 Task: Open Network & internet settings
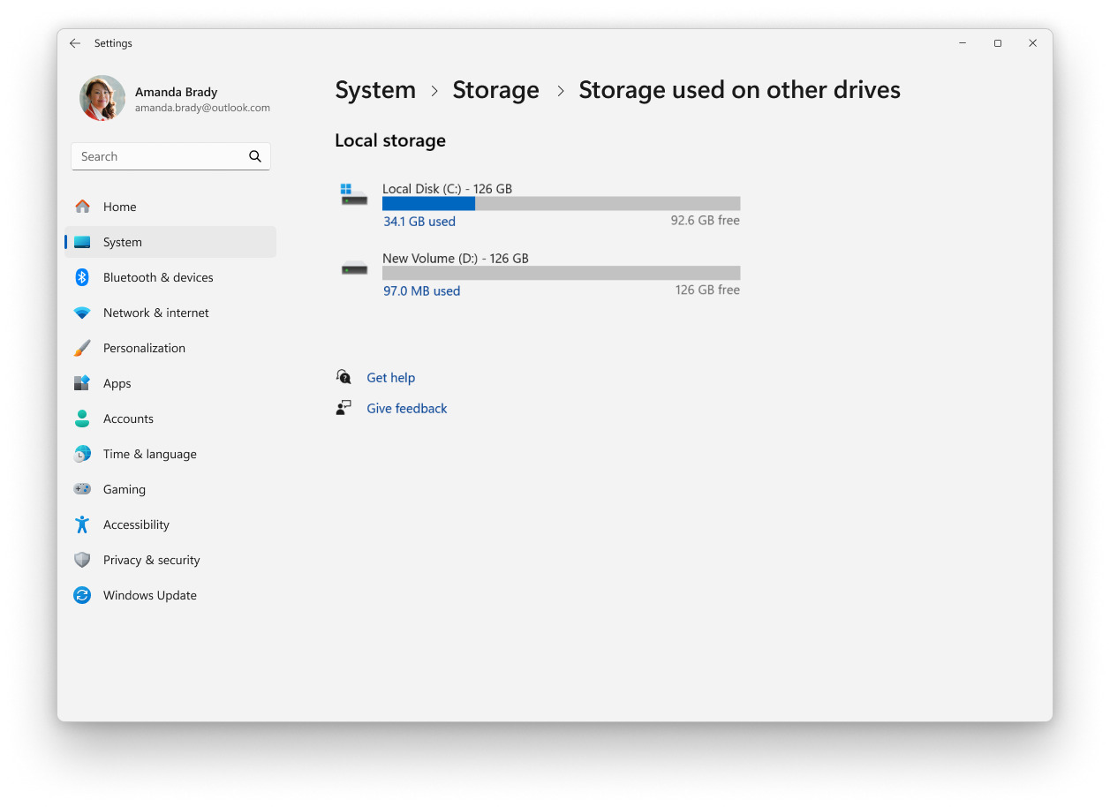(x=170, y=313)
